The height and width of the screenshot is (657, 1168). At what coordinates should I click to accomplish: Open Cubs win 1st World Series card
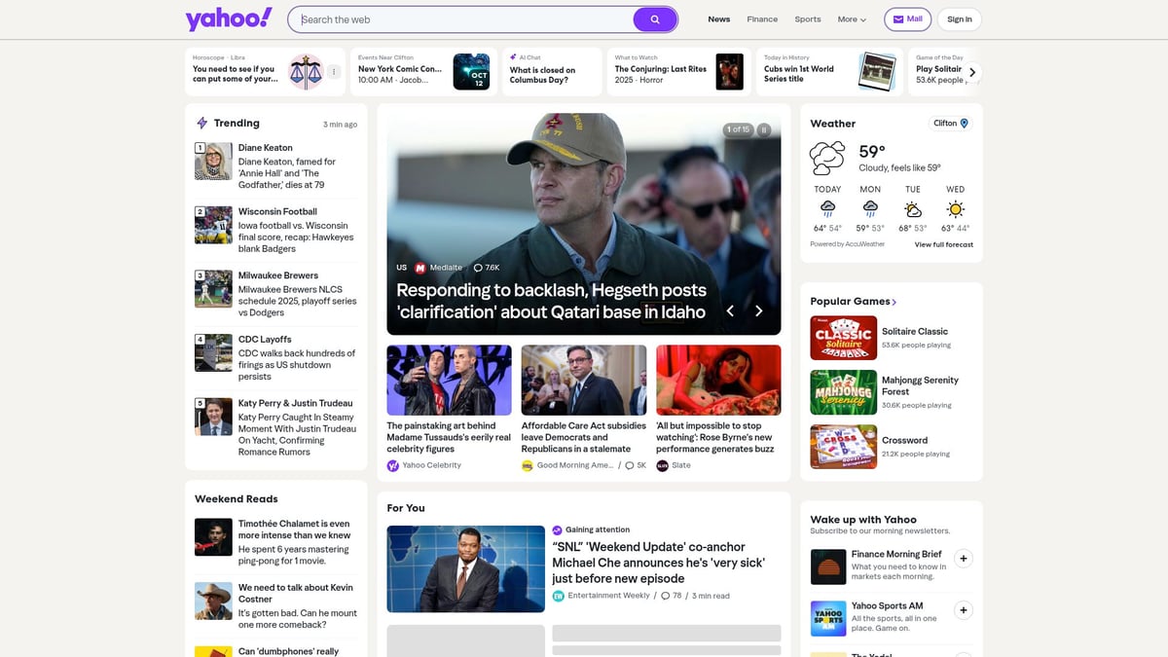click(829, 72)
